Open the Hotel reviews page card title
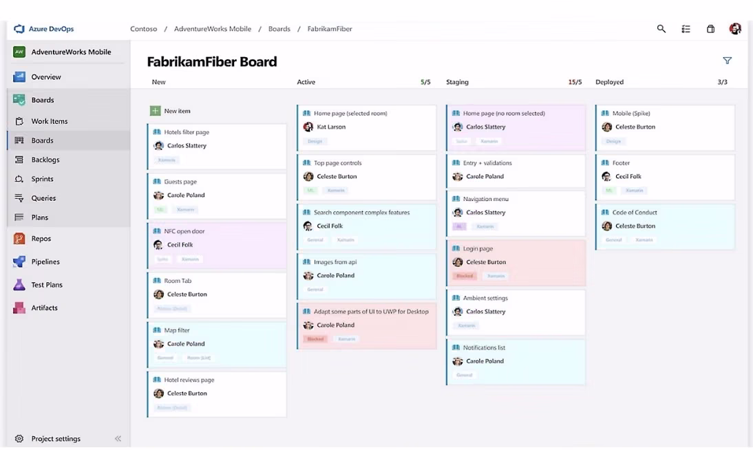Image resolution: width=753 pixels, height=450 pixels. coord(189,379)
